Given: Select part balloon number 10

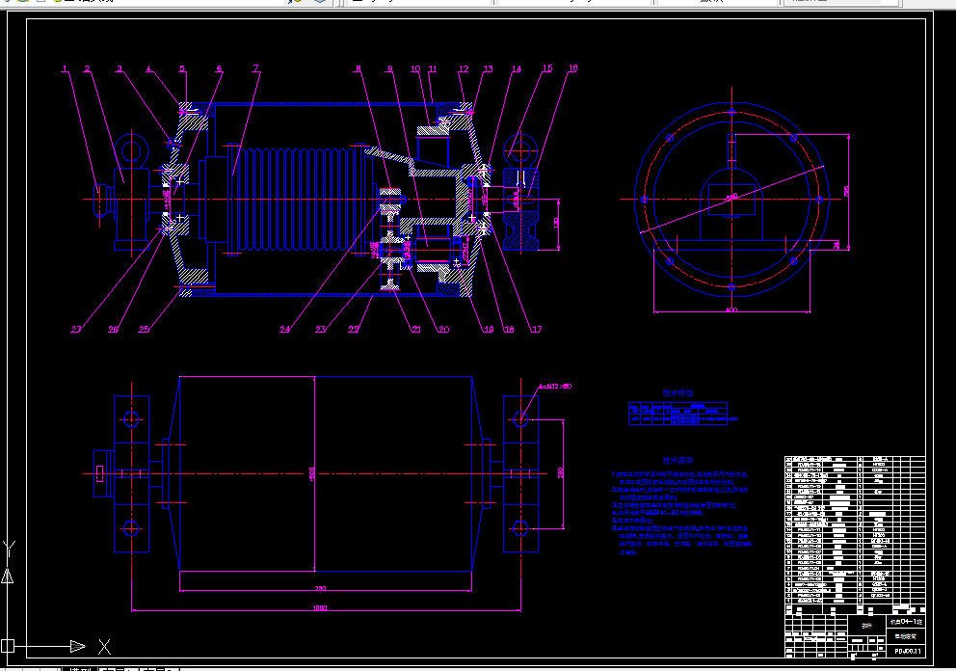Looking at the screenshot, I should tap(415, 68).
